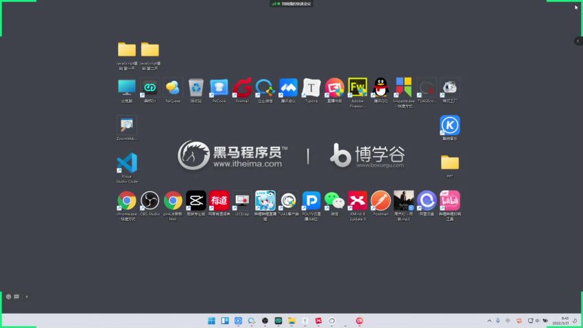The width and height of the screenshot is (583, 328).
Task: Expand the side panel arrow on the right edge
Action: [x=578, y=41]
